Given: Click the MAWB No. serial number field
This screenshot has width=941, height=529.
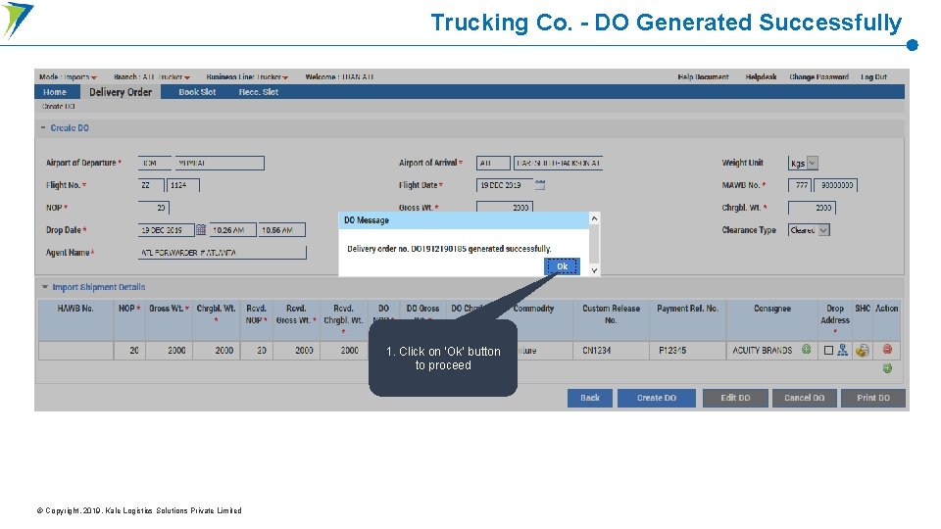Looking at the screenshot, I should click(835, 185).
